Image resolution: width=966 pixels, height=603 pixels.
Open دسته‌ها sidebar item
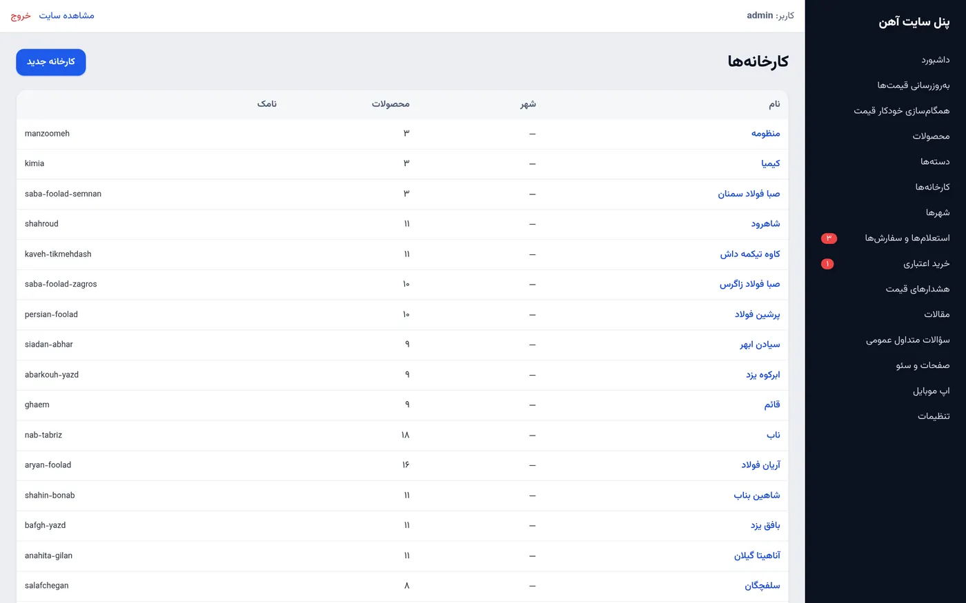[935, 162]
